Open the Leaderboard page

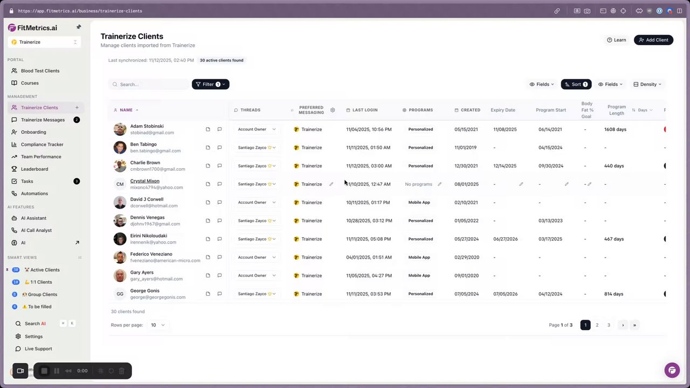point(34,169)
